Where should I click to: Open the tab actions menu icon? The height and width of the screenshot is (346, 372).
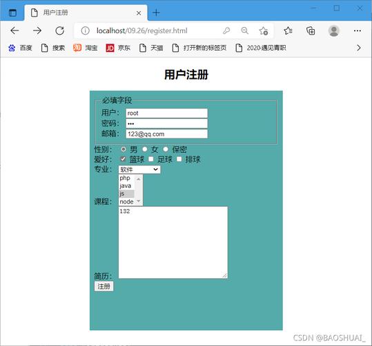[12, 12]
